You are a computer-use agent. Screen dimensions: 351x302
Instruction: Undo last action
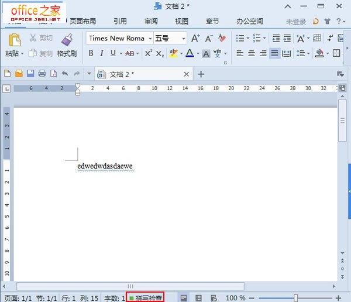click(65, 74)
